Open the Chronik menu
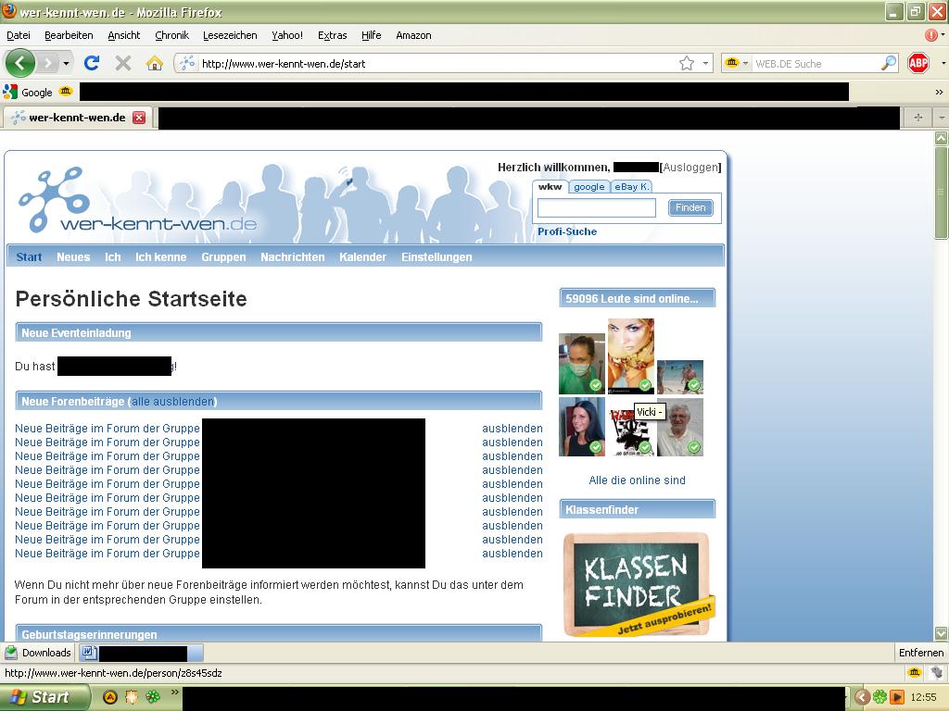The image size is (949, 711). tap(171, 35)
